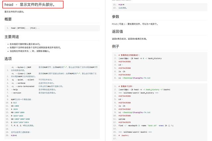
Task: Select bullet about '处理多个文件时' file name lines
Action: (x=35, y=48)
